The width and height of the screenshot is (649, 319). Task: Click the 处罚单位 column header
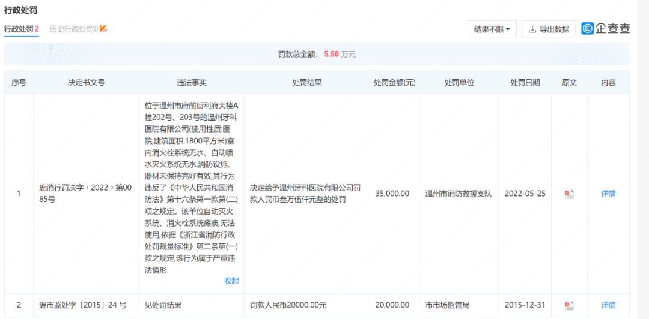coord(459,82)
